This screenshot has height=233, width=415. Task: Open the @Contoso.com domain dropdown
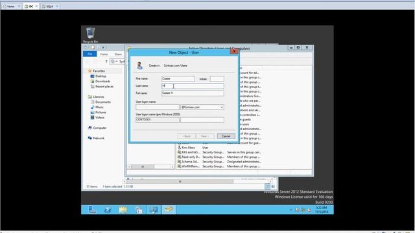click(222, 107)
